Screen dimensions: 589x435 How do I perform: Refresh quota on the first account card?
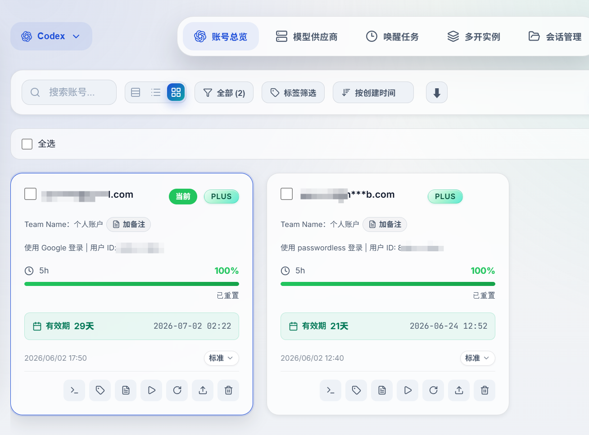pos(177,390)
